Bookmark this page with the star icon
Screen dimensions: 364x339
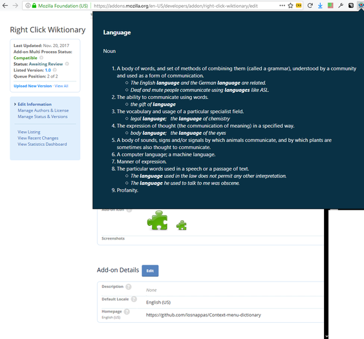(290, 6)
